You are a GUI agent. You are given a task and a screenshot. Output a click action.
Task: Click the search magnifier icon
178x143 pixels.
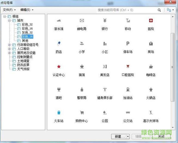tap(159, 10)
